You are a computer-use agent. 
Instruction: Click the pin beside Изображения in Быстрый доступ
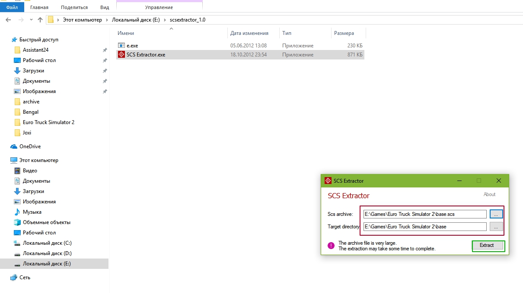pos(105,91)
